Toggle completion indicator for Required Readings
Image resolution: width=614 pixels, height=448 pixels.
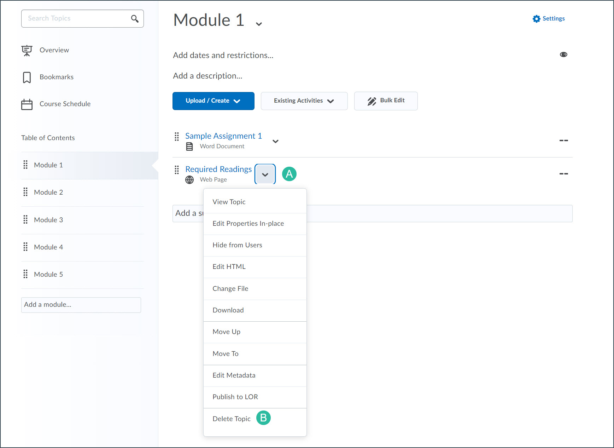[563, 174]
